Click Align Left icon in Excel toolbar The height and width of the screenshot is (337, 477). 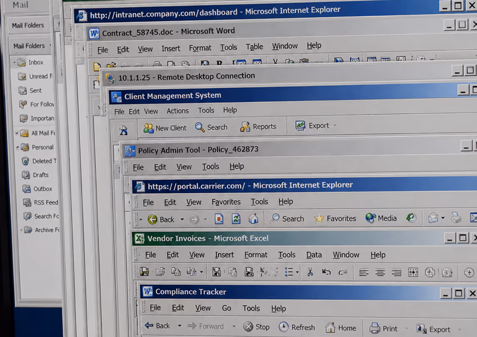(363, 272)
